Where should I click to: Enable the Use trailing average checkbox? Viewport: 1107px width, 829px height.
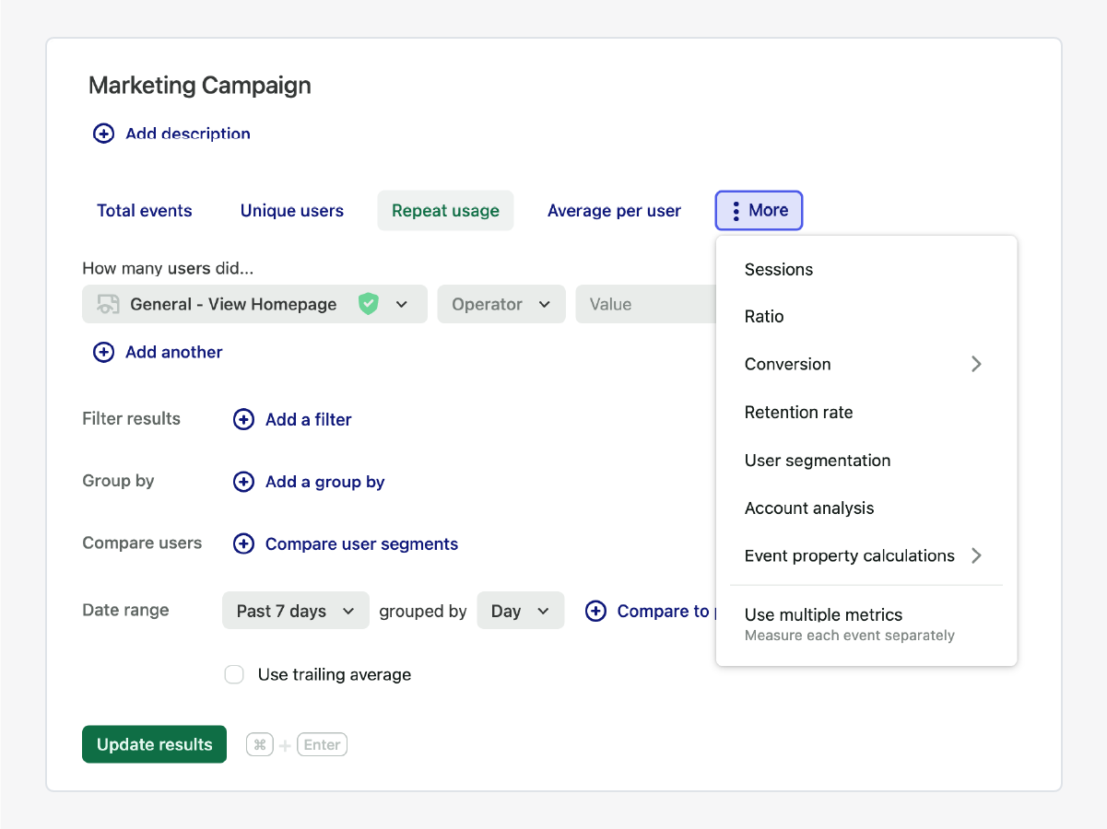pos(234,674)
